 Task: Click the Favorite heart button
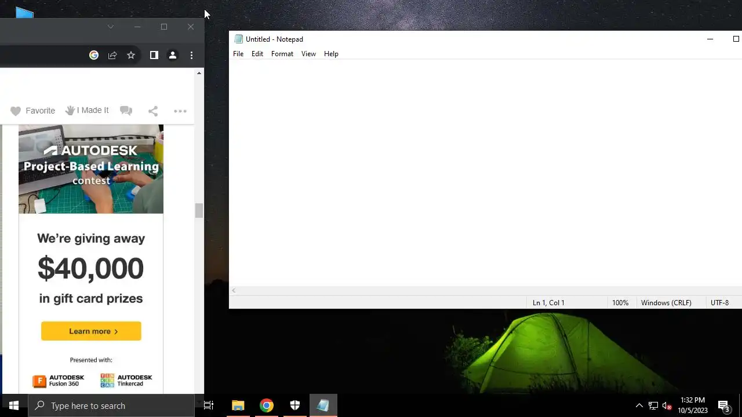[x=32, y=111]
